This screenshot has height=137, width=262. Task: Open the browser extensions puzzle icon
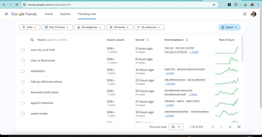(236, 5)
